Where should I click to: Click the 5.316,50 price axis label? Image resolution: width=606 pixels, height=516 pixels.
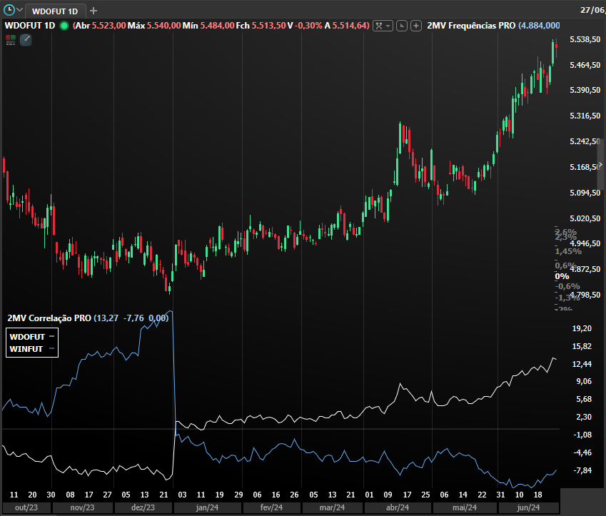[585, 116]
